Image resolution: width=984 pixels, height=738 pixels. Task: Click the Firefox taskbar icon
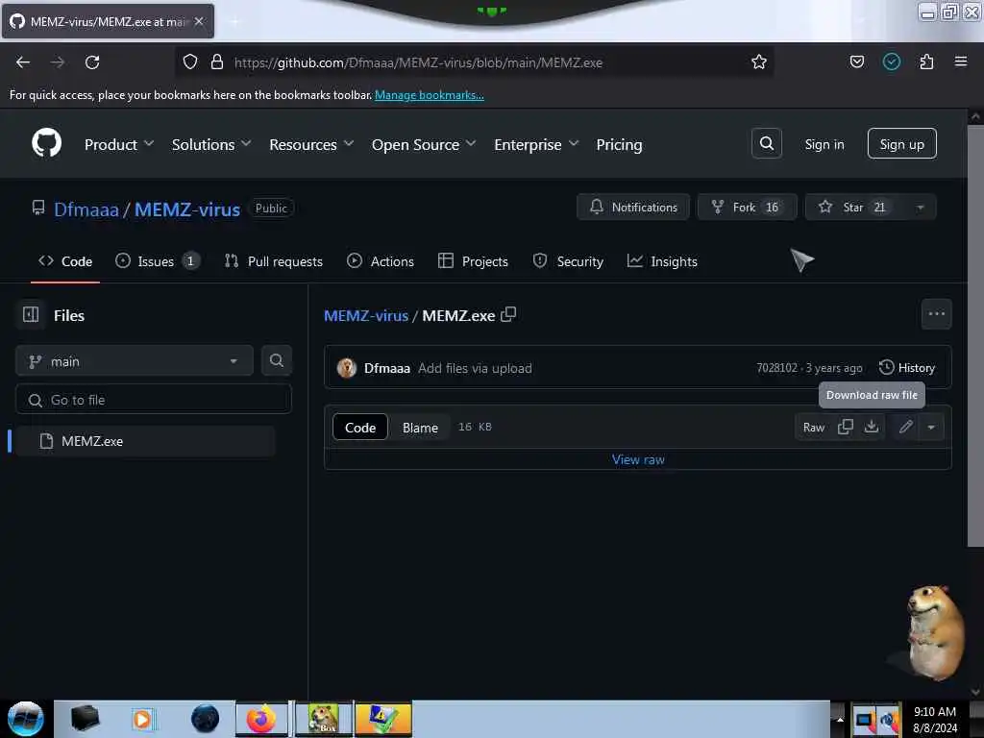261,719
